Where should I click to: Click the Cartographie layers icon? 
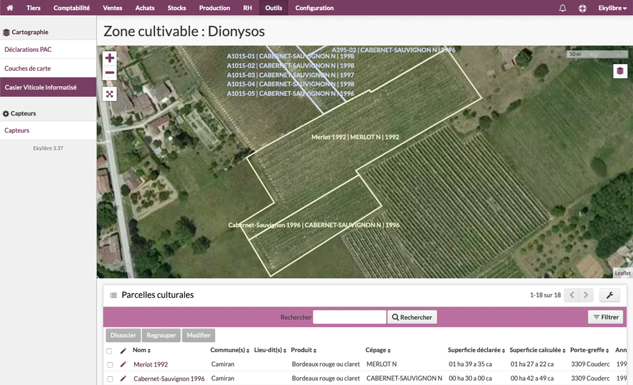click(x=6, y=32)
